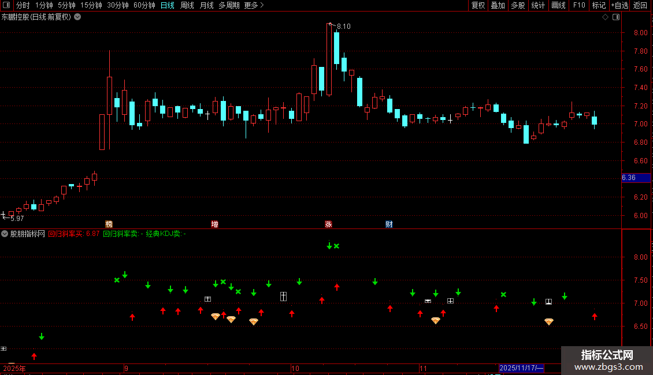Select the 30分钟 period
The height and width of the screenshot is (375, 653).
117,5
